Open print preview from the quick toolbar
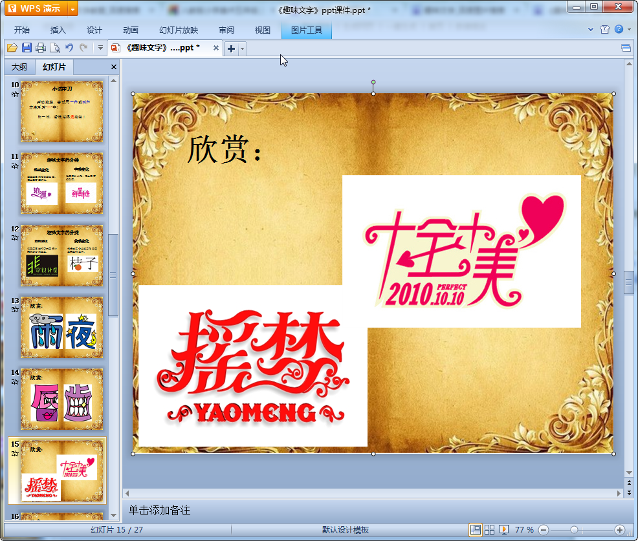The width and height of the screenshot is (638, 541). tap(55, 48)
